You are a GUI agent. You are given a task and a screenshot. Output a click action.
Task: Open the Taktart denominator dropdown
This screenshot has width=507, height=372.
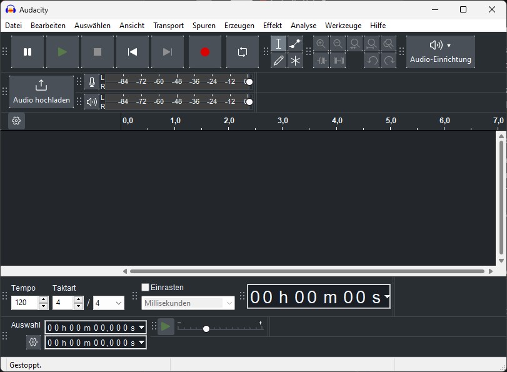click(x=109, y=303)
